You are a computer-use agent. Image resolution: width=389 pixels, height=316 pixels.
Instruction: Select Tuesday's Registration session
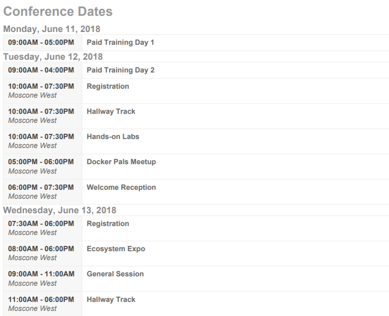coord(108,86)
